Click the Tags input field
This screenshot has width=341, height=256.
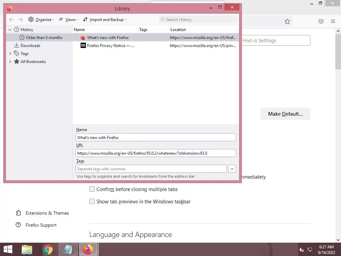(151, 169)
